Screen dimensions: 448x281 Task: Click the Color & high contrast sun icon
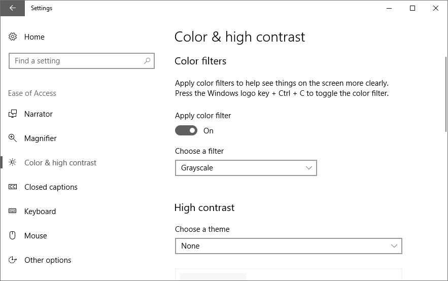[13, 163]
